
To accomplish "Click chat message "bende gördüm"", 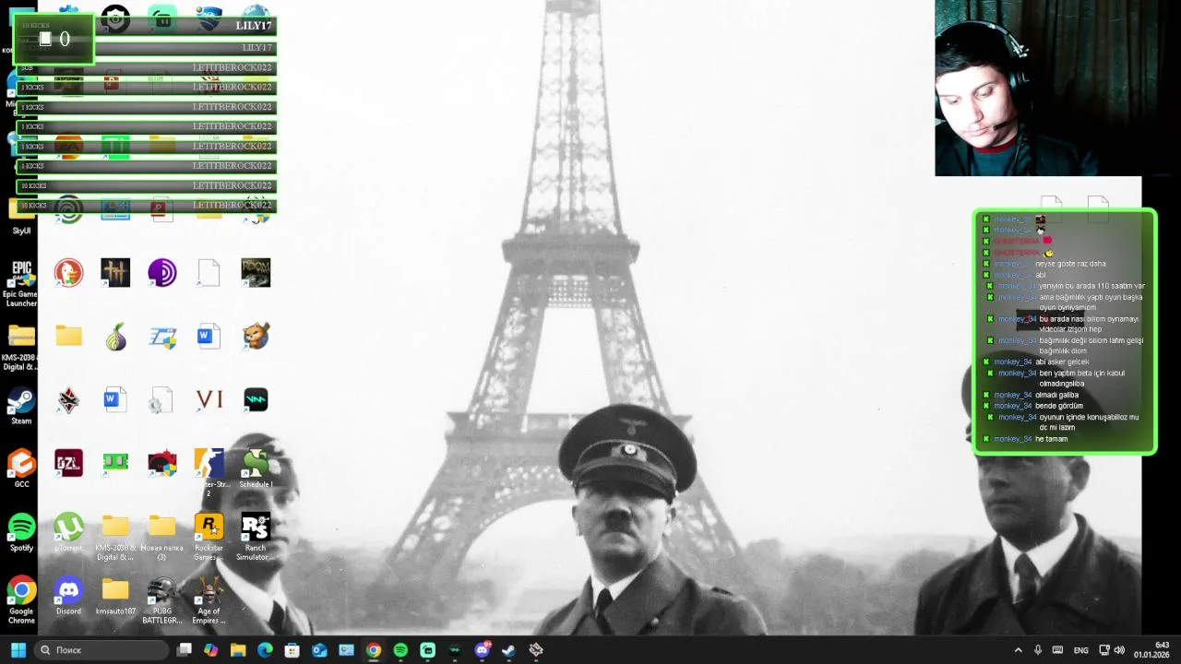I will point(1058,406).
